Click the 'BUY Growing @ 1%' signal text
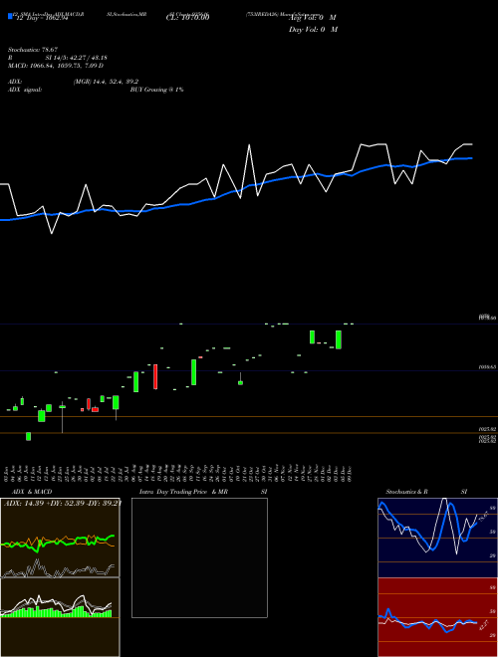Viewport: 498px width, 657px height. tap(156, 90)
